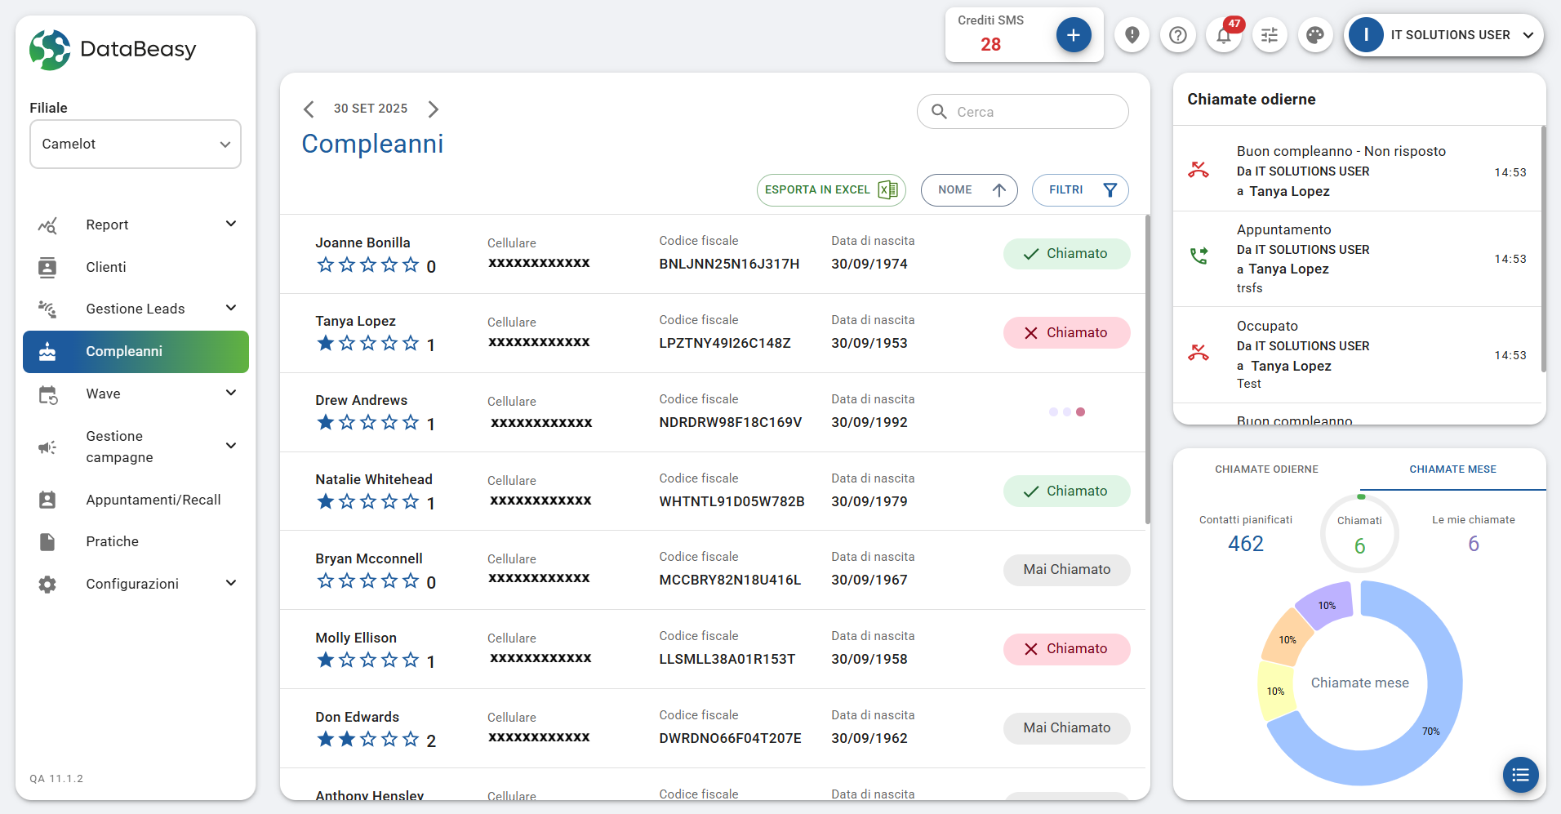The height and width of the screenshot is (814, 1561).
Task: Set Don Edwards rating to third star
Action: point(368,740)
